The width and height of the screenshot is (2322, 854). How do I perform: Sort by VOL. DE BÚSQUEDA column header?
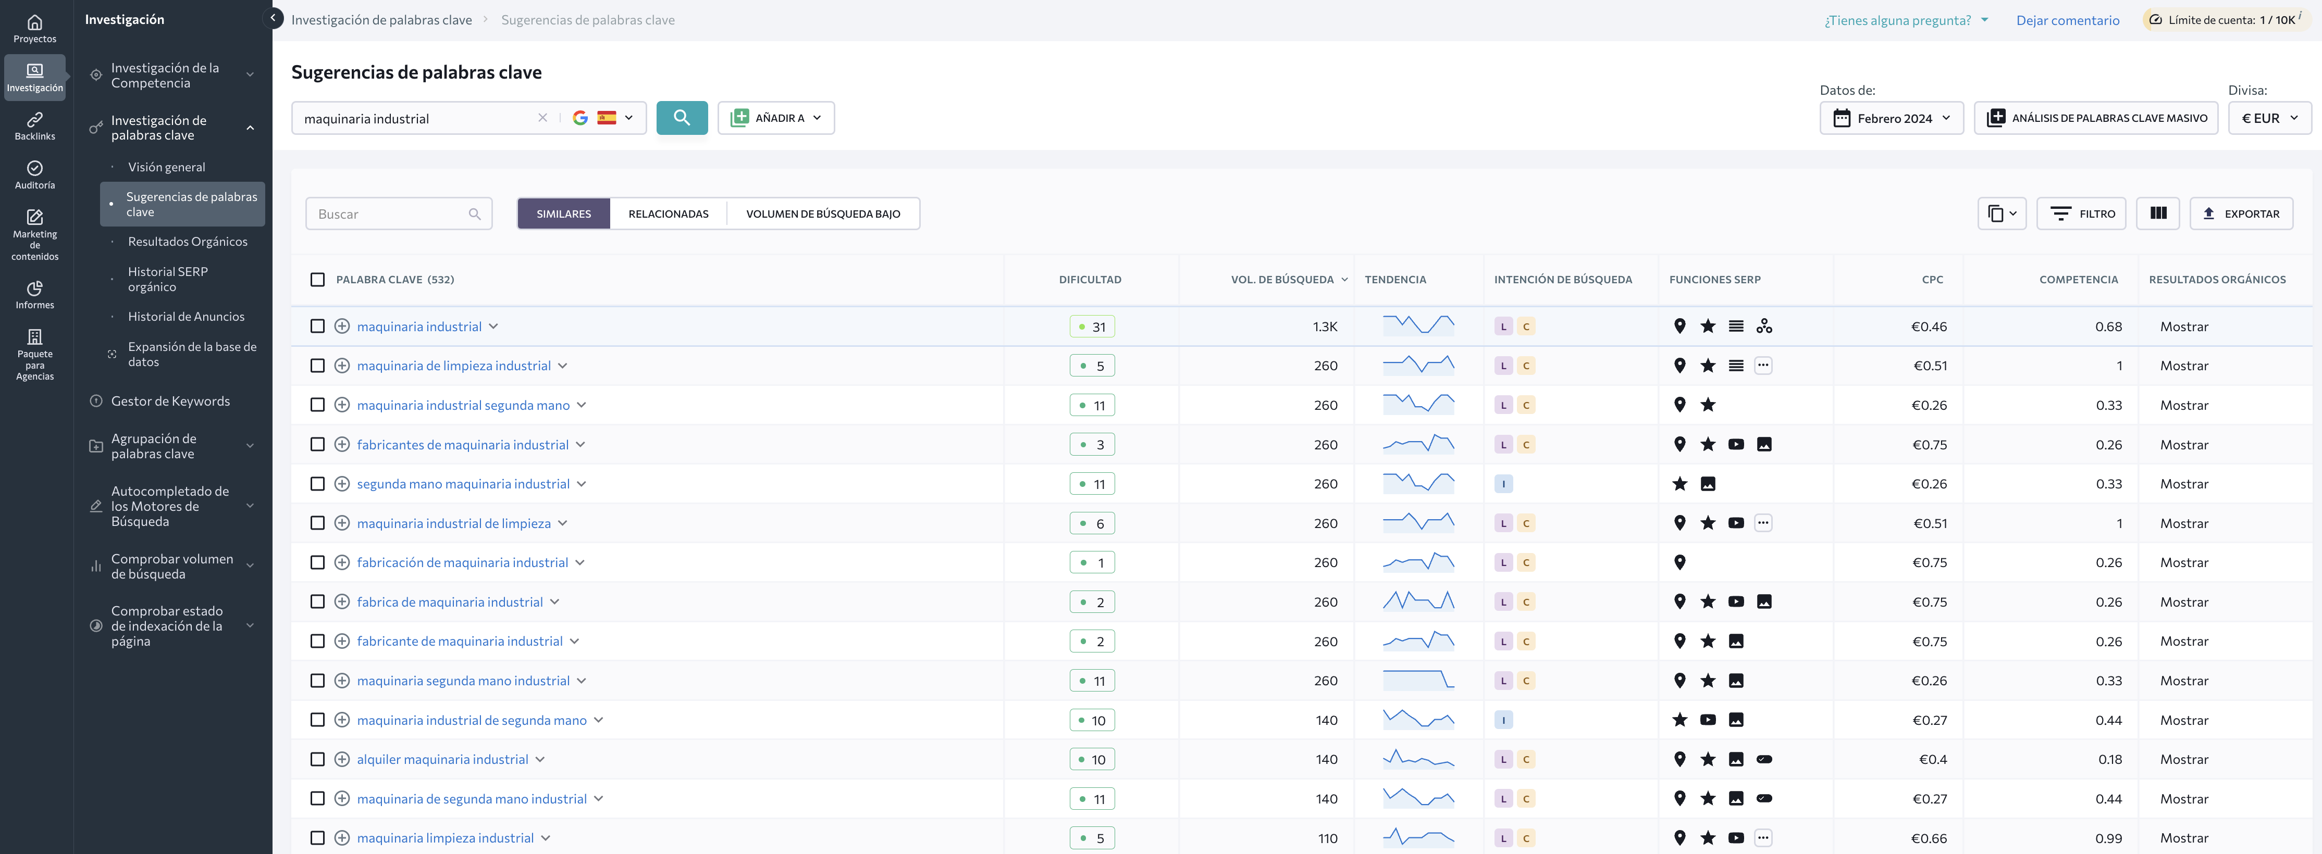point(1288,279)
